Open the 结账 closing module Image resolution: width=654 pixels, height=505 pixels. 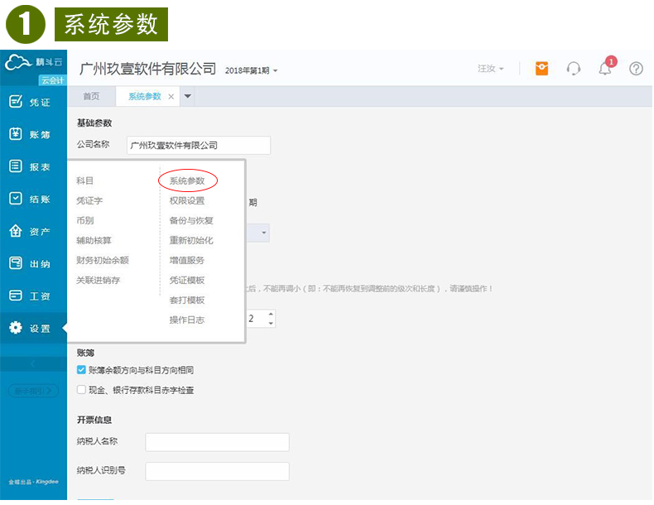coord(30,199)
